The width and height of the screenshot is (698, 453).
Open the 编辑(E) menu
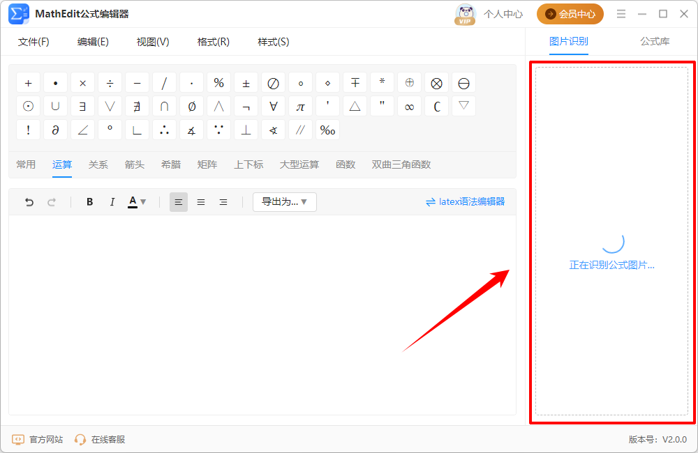point(93,42)
